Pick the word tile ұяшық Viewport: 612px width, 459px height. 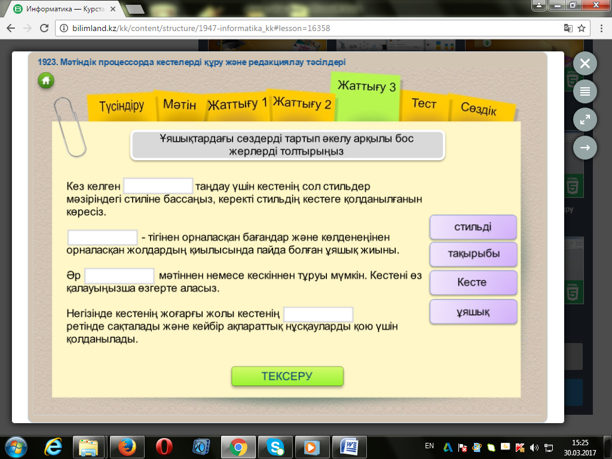point(473,312)
